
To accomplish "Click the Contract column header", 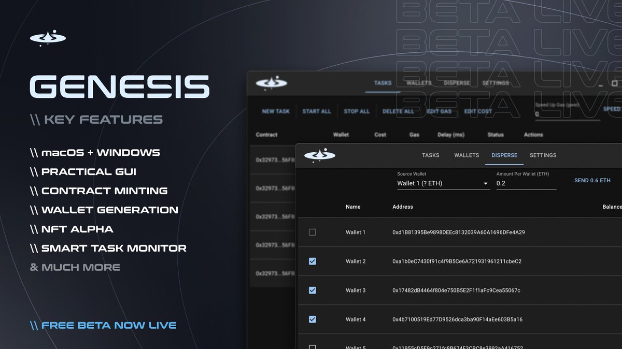I will (267, 135).
